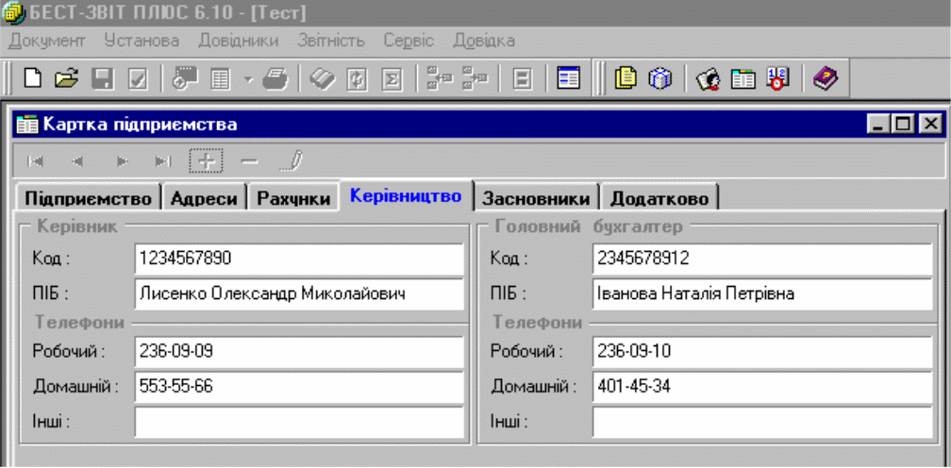
Task: Click chief accountant's Інші phone field
Action: pos(761,421)
